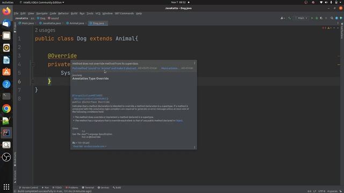Screen dimensions: 344x193
Task: Open the Build tool window at bottom
Action: coord(117,188)
